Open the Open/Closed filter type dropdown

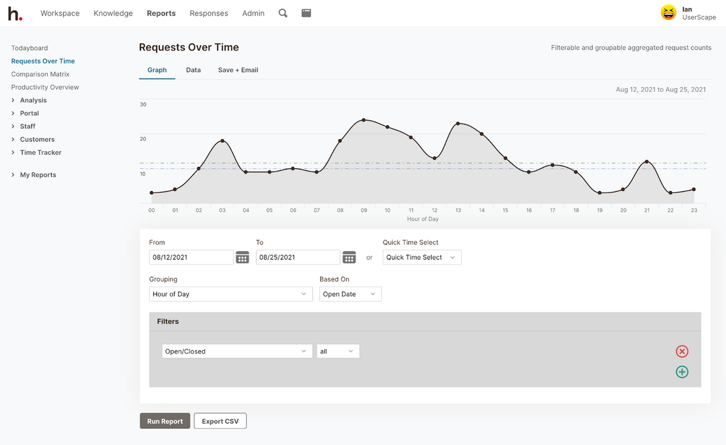point(237,351)
